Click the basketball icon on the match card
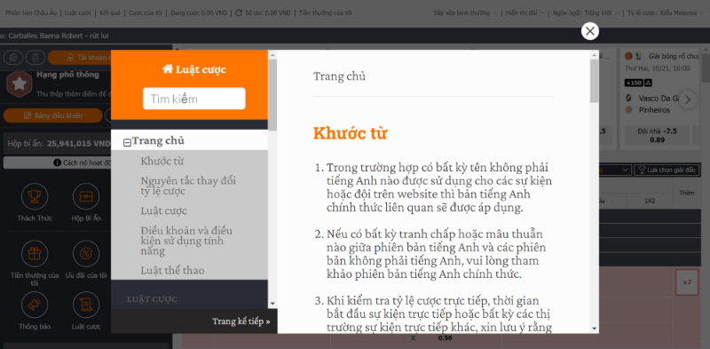The image size is (710, 349). click(x=628, y=57)
